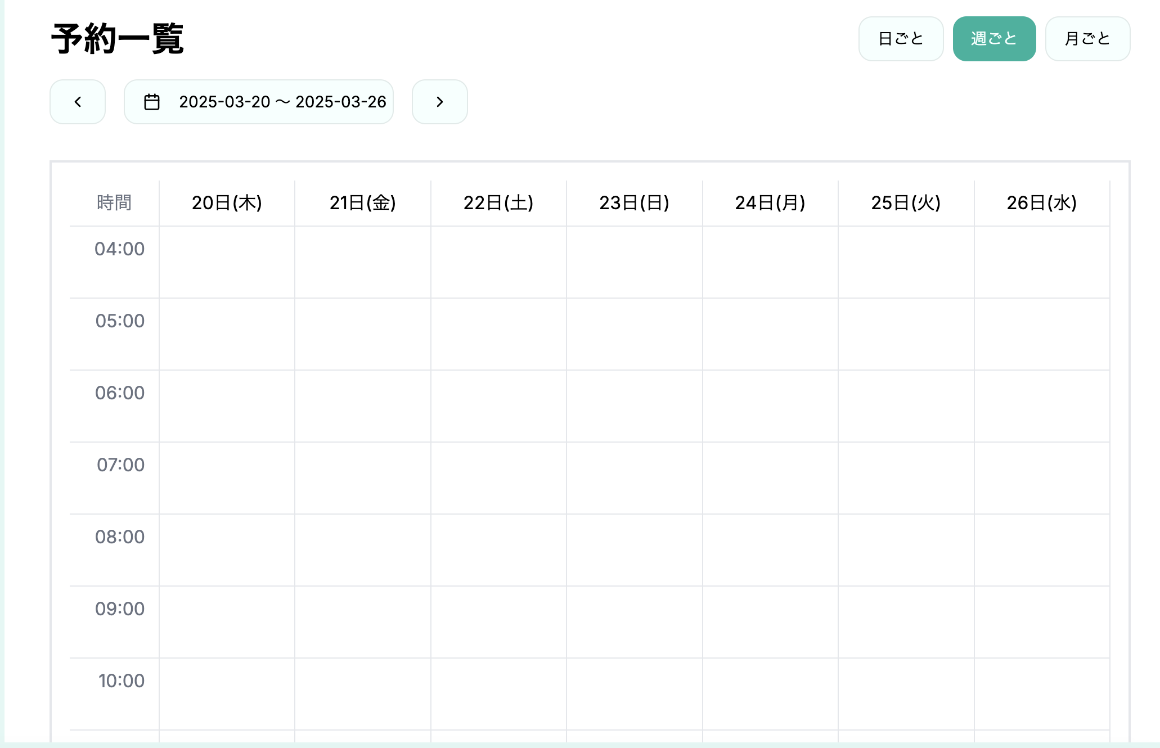Click the 23日(日) column header
The width and height of the screenshot is (1160, 748).
pyautogui.click(x=634, y=203)
